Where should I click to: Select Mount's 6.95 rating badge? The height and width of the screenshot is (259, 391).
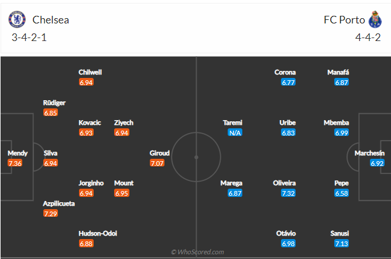[x=122, y=193]
